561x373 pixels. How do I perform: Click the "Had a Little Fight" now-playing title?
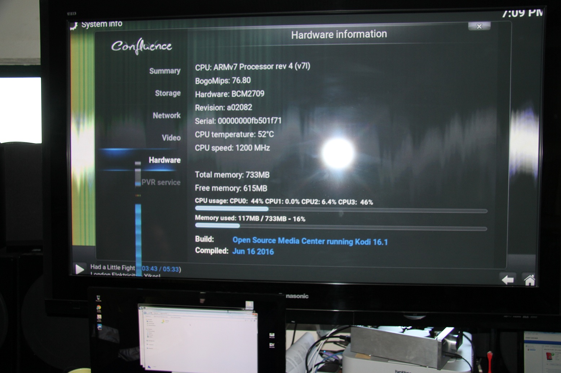coord(112,267)
